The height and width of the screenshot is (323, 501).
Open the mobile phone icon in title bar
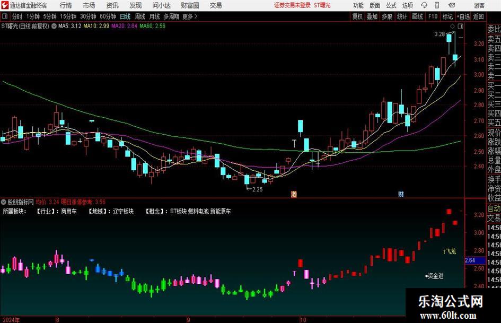tap(437, 5)
